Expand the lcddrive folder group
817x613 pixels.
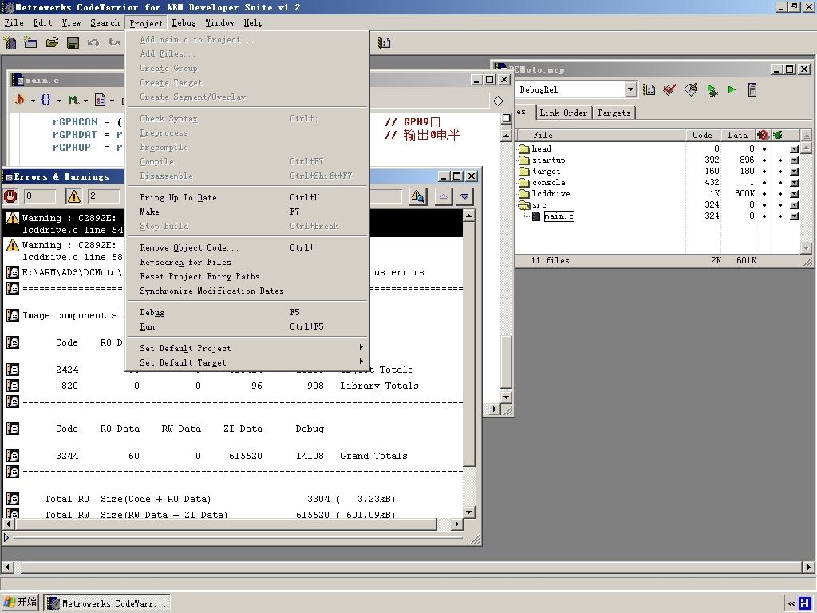pyautogui.click(x=524, y=193)
